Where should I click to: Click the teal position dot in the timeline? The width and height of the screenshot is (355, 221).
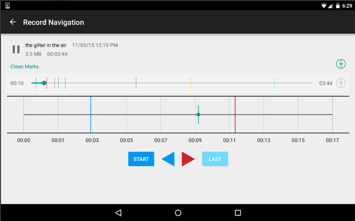point(198,115)
